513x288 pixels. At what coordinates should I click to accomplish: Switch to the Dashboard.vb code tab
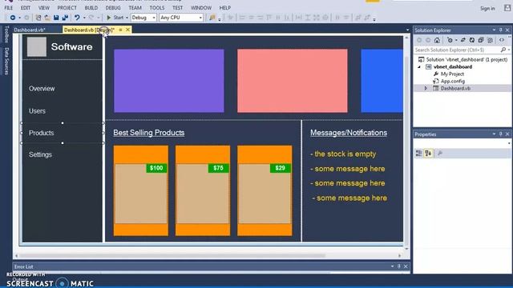(x=30, y=30)
